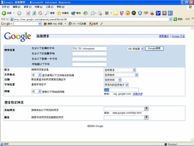
Task: Click the pink phone toolbar icon
Action: pos(122,13)
